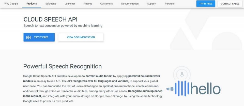Screen dimensions: 244x106
Task: Open the Customers section
Action: pos(106,4)
